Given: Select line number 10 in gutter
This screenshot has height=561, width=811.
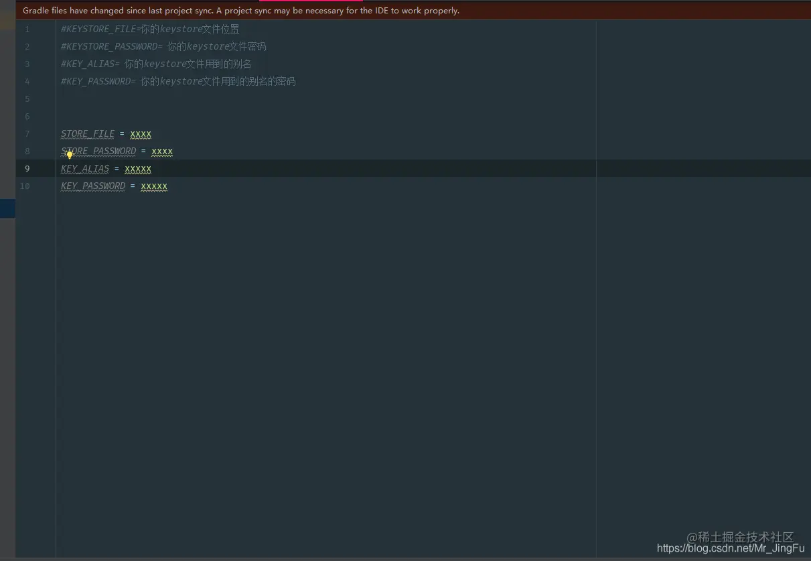Looking at the screenshot, I should 25,186.
